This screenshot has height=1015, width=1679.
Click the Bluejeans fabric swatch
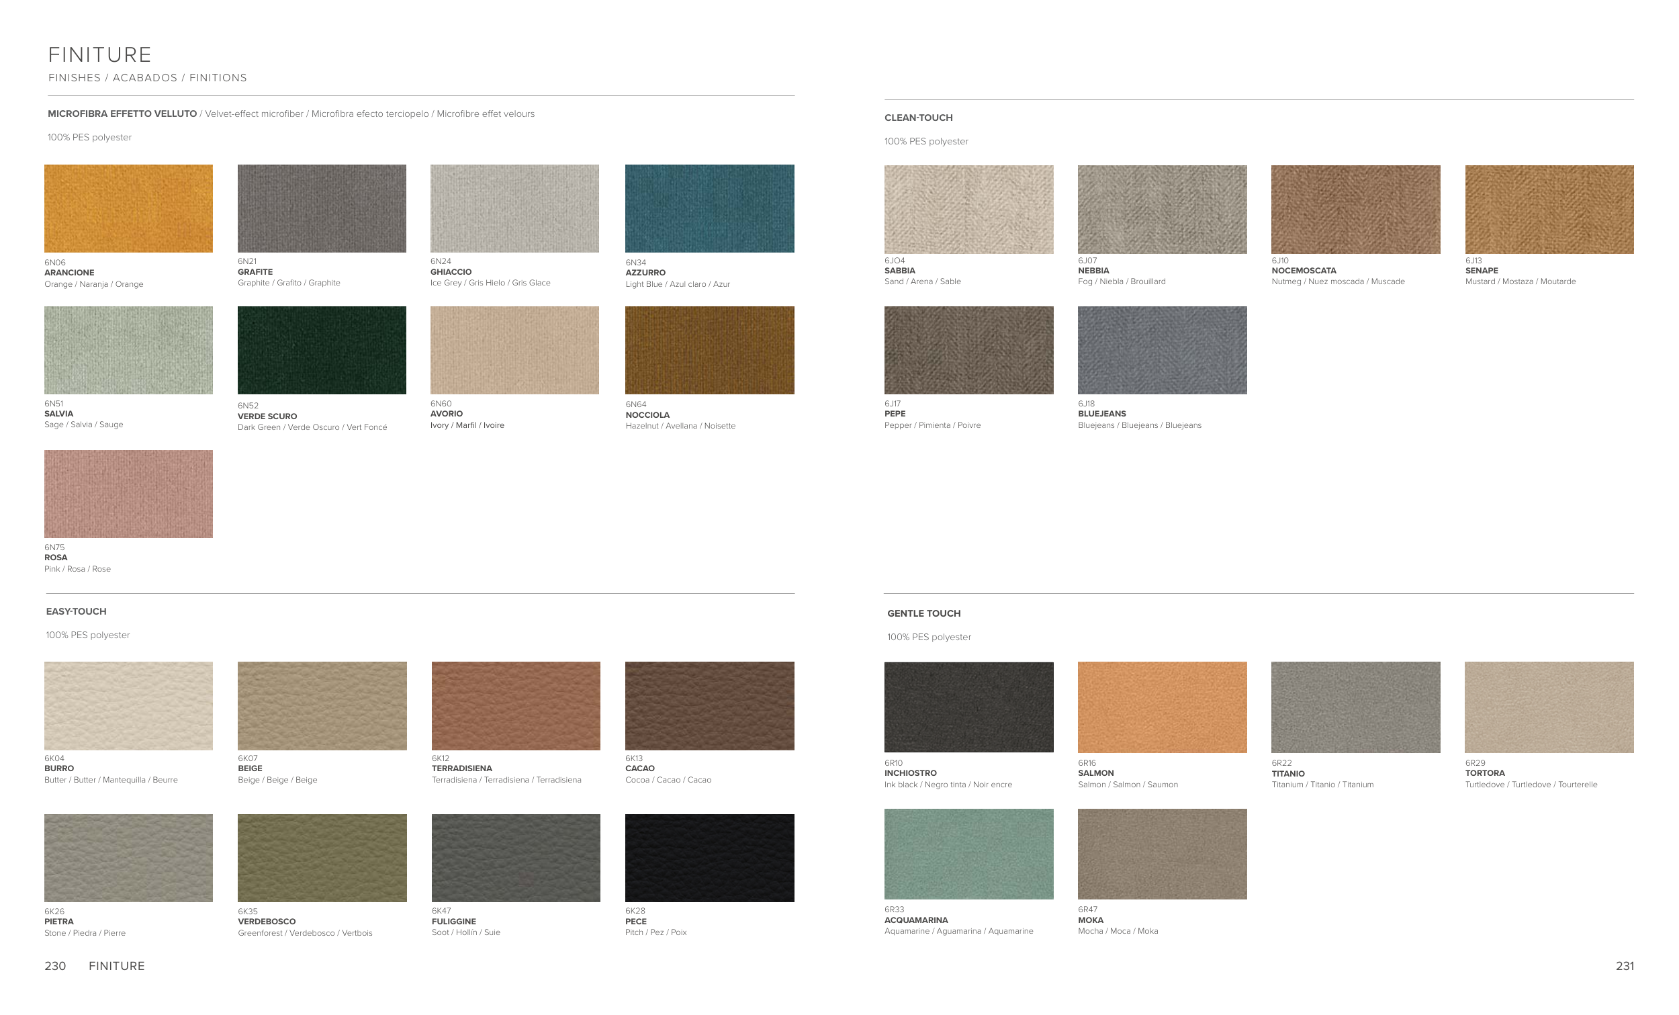(x=1162, y=350)
